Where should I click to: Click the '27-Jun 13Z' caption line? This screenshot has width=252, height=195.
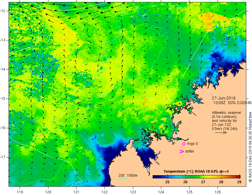[x=221, y=125]
